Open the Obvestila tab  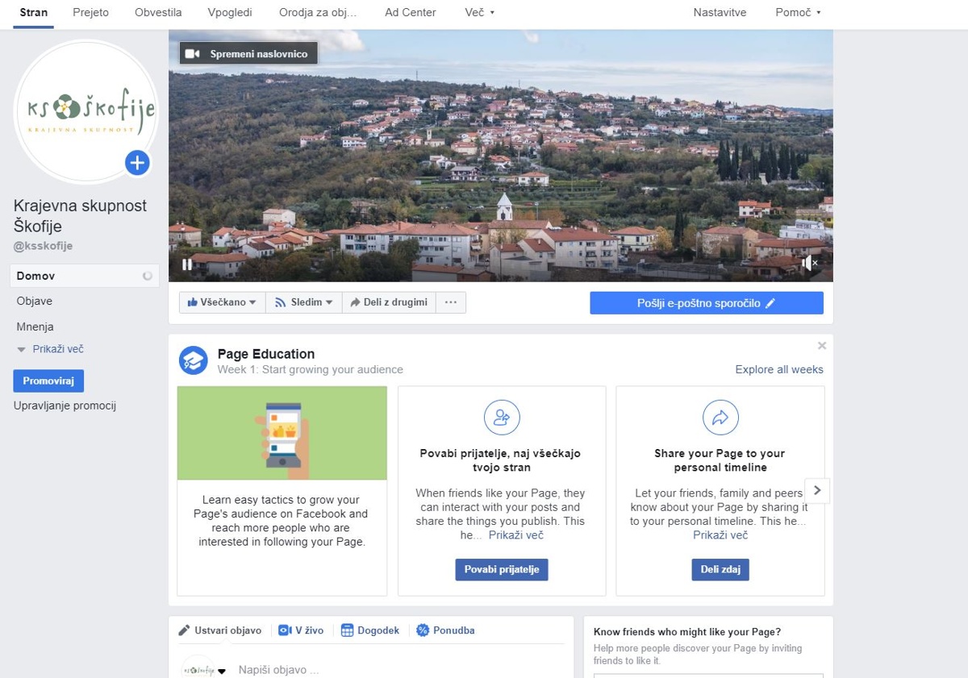tap(158, 13)
